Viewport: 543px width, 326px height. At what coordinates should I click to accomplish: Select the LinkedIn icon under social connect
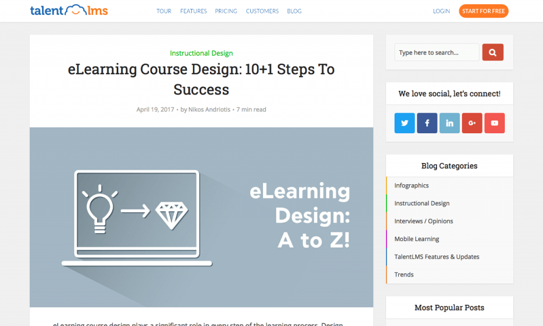[x=450, y=123]
